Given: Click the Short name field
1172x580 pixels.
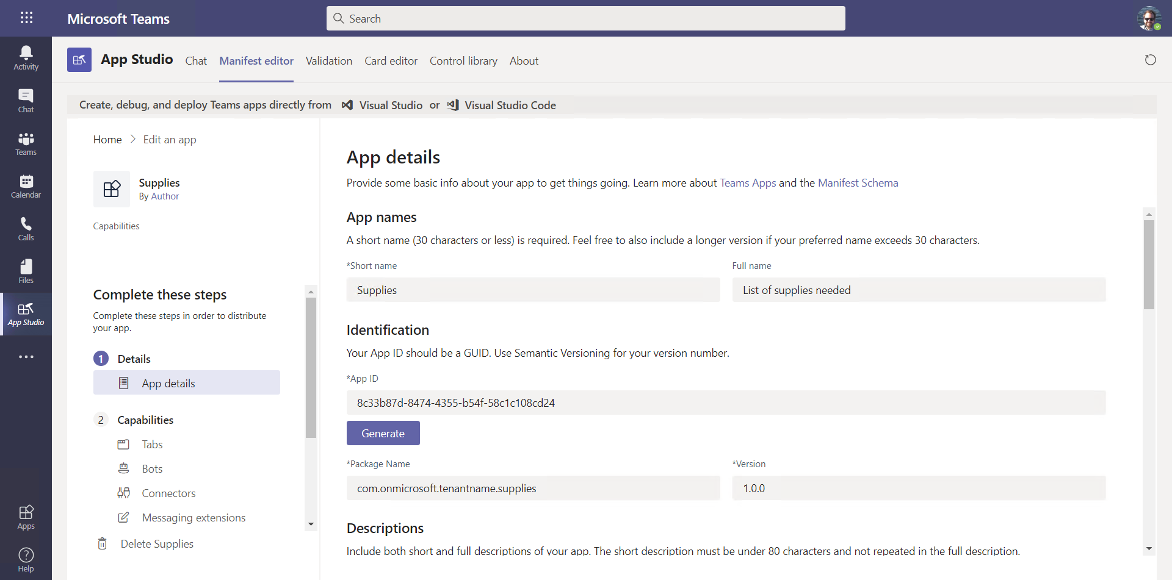Looking at the screenshot, I should point(534,290).
